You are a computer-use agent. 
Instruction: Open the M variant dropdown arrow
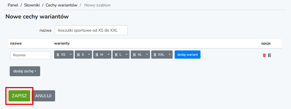(x=108, y=54)
